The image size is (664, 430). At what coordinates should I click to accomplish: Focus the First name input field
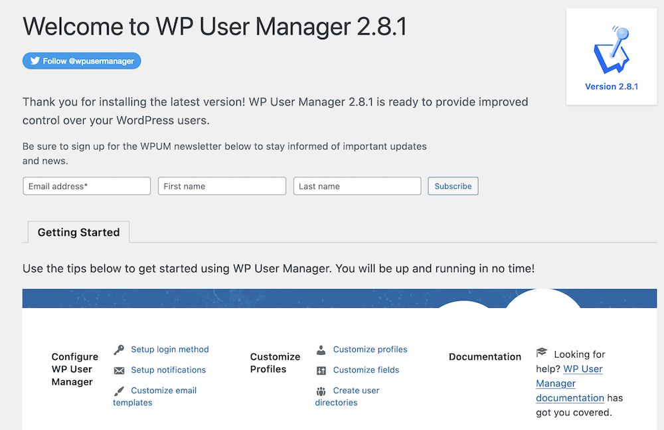(222, 186)
